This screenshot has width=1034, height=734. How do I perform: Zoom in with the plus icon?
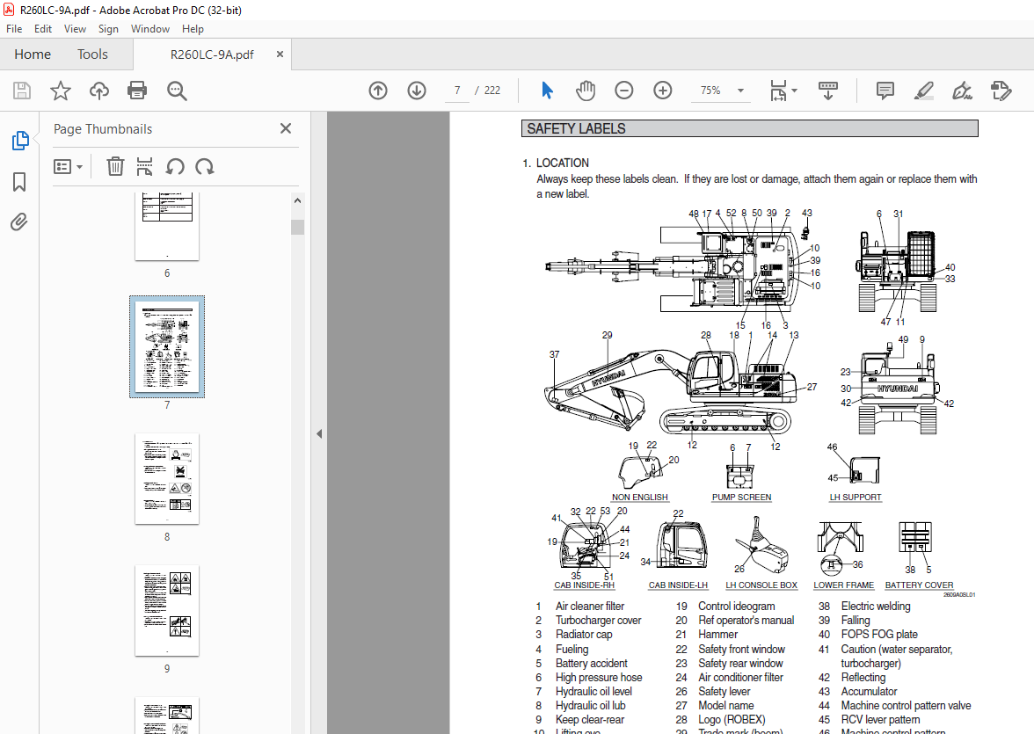coord(663,91)
